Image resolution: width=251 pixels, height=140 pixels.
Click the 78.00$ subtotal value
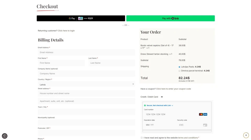[182, 60]
